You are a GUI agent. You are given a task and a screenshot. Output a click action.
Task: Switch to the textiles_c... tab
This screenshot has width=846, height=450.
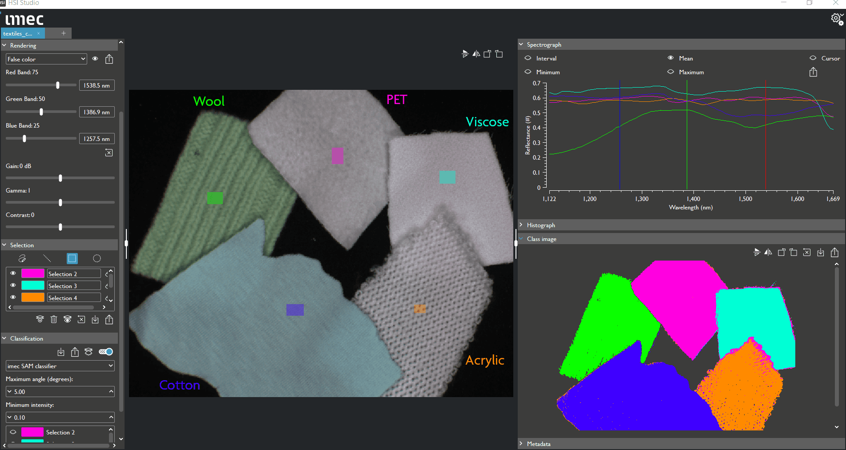[x=18, y=33]
